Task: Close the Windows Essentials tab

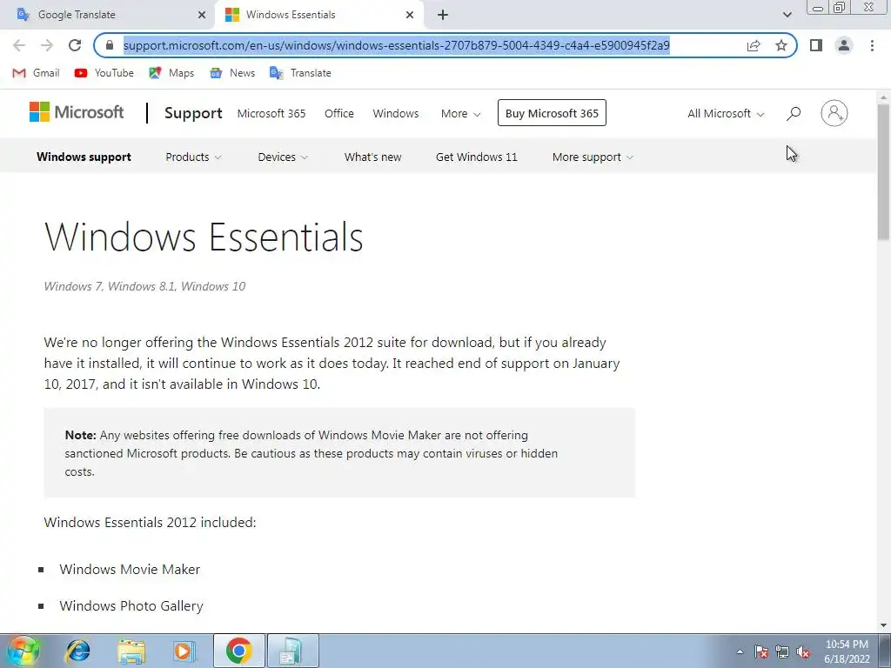Action: [410, 15]
